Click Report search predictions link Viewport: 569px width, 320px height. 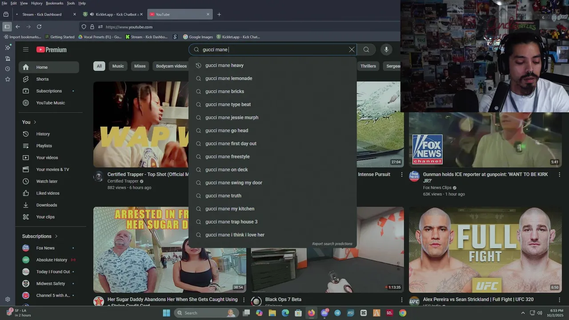click(x=332, y=244)
